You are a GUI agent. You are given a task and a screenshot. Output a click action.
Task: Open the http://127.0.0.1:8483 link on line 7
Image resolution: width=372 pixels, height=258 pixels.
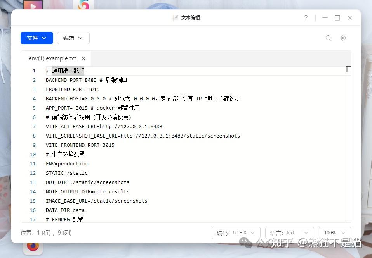(131, 126)
